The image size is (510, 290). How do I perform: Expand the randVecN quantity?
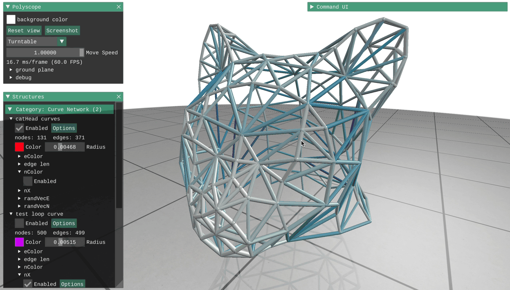click(19, 206)
